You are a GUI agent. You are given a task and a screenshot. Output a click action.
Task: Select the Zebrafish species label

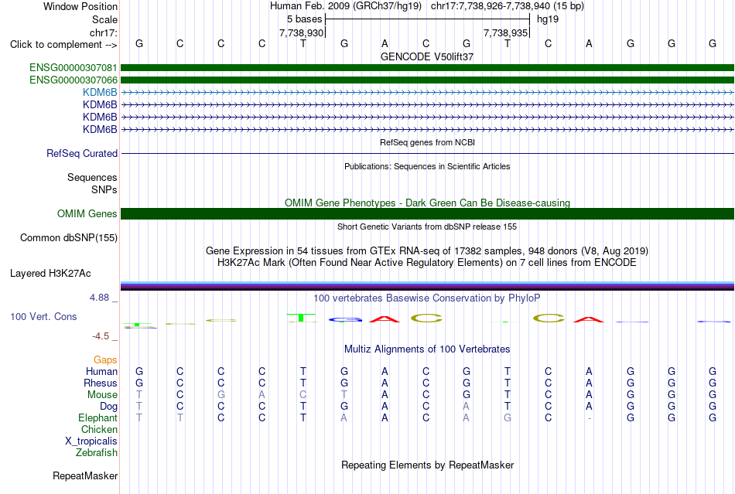97,453
